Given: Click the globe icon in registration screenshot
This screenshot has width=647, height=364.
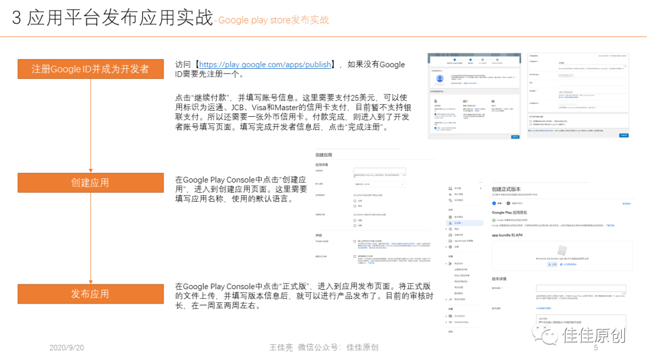Looking at the screenshot, I should [465, 101].
